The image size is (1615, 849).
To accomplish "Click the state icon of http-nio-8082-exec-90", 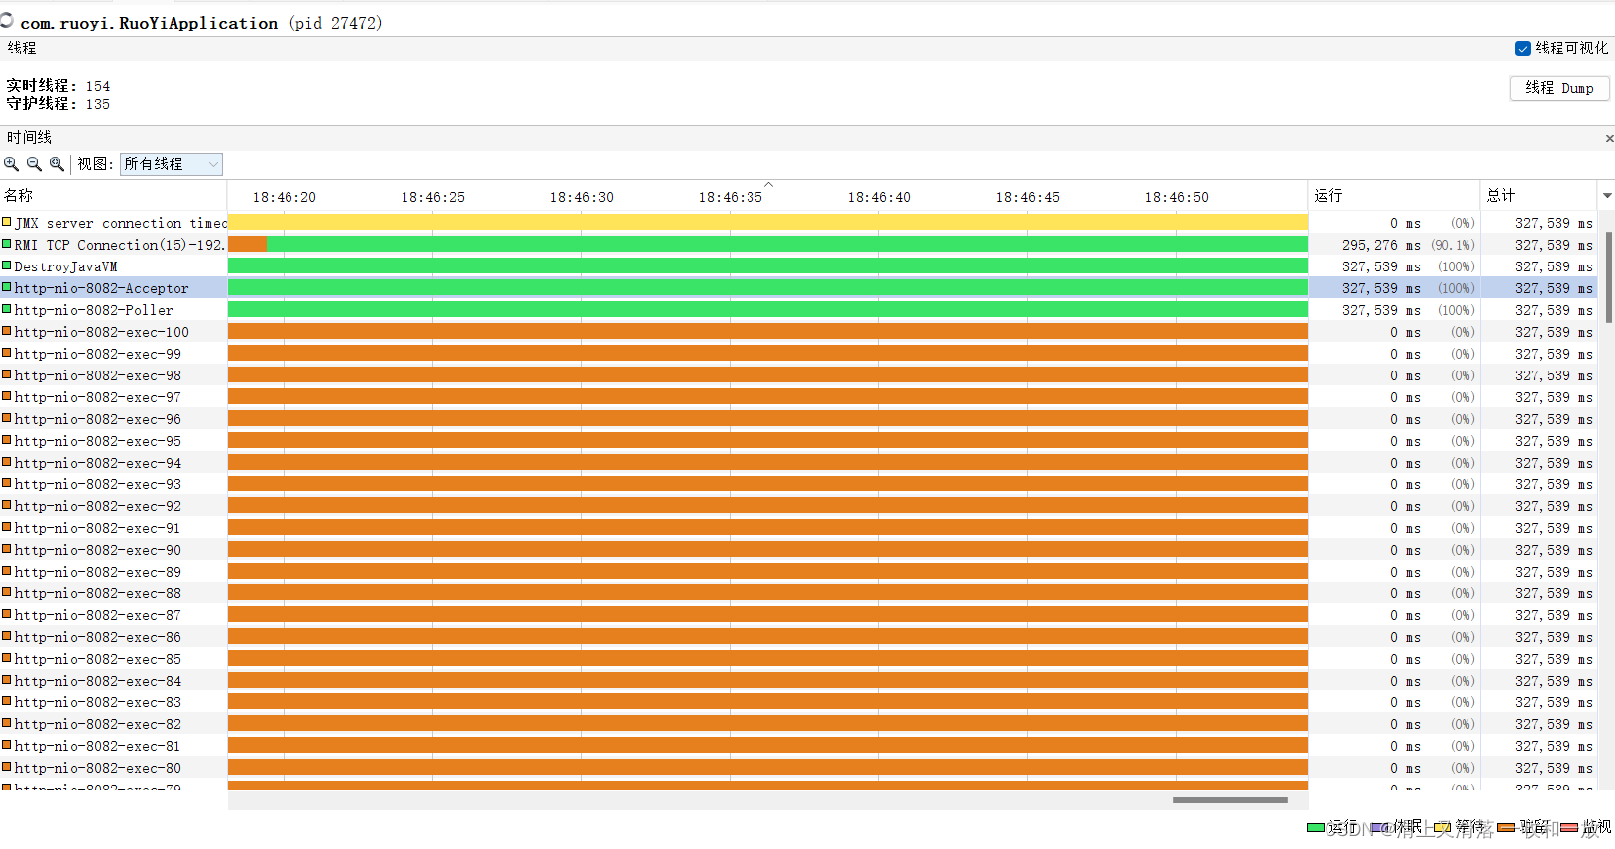I will point(7,549).
